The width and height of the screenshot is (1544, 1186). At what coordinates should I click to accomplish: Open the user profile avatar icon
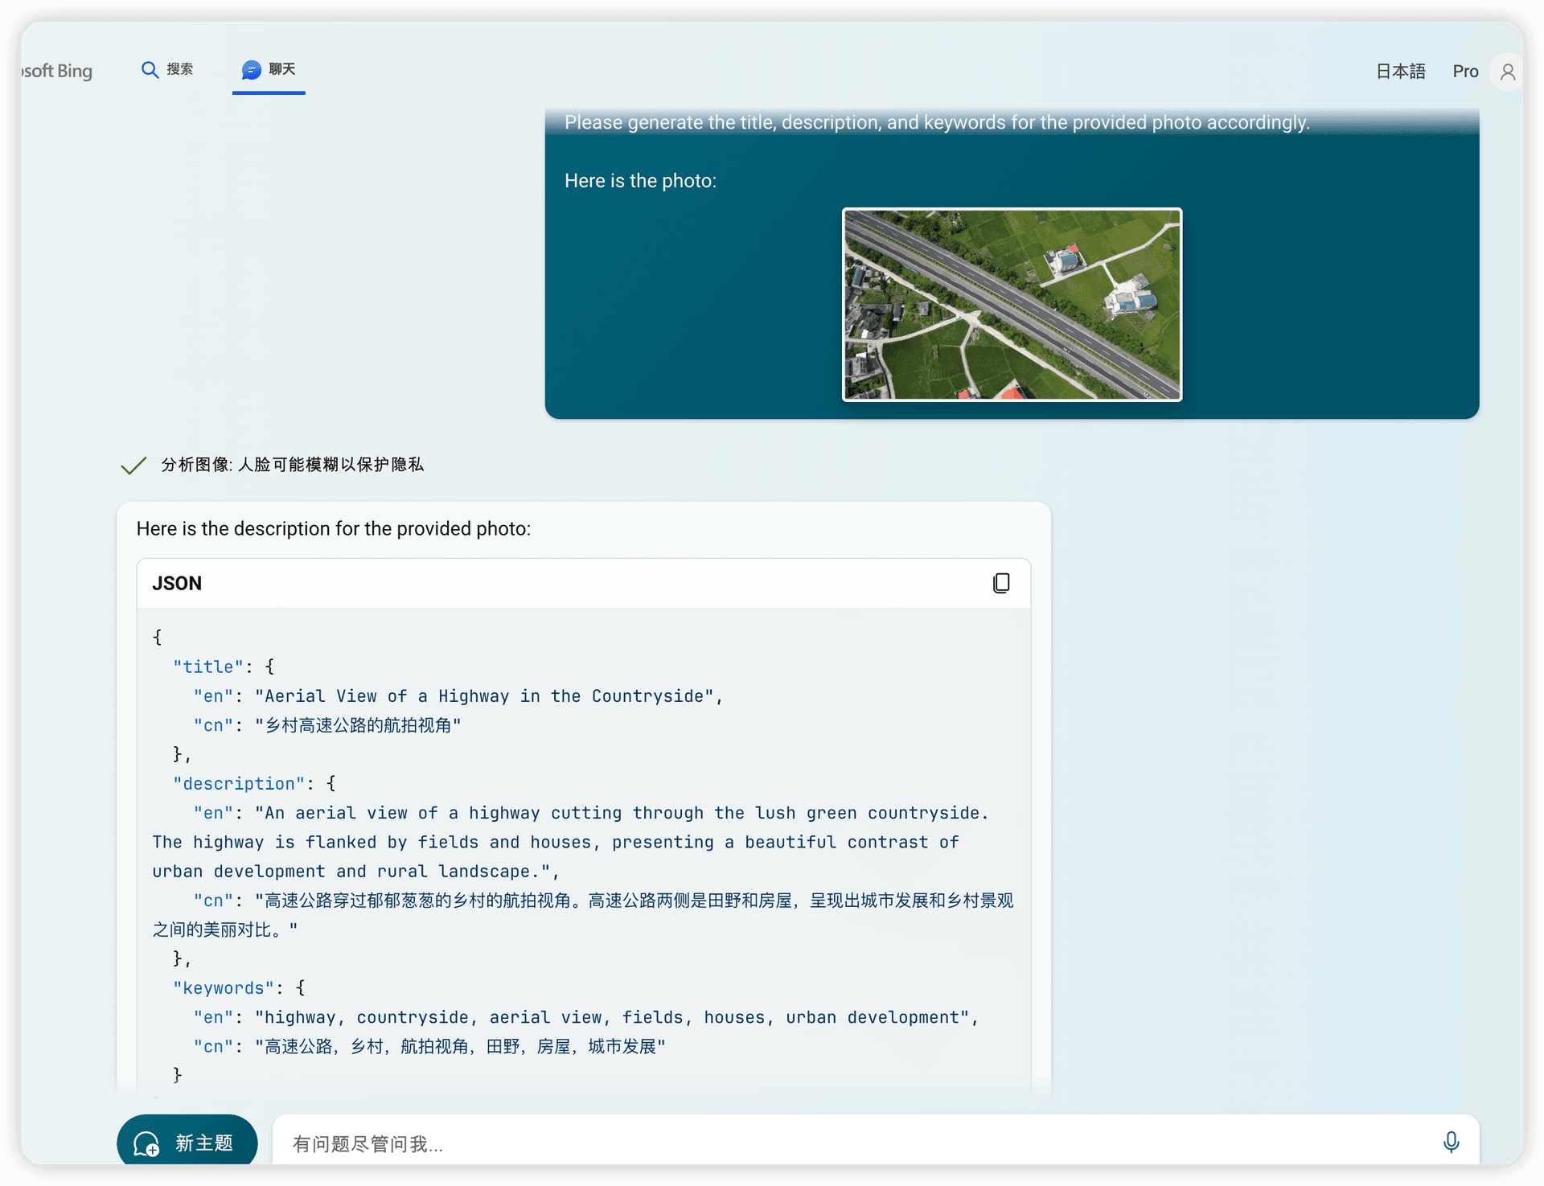point(1508,72)
